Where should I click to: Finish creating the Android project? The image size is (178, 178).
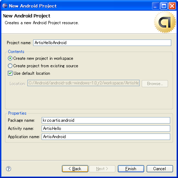[131, 169]
